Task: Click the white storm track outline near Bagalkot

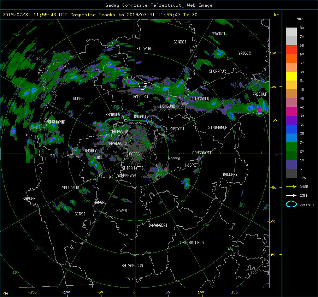Action: [x=143, y=85]
